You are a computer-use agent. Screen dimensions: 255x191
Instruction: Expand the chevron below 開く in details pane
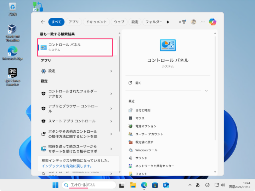pyautogui.click(x=206, y=91)
